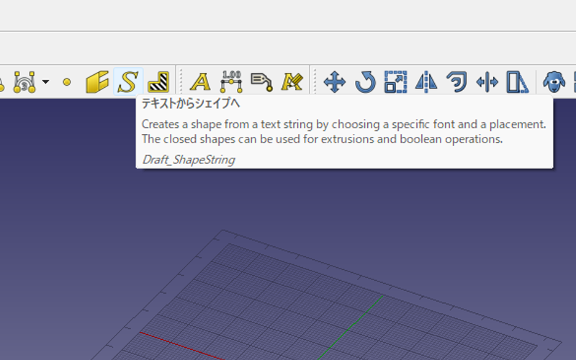
Task: Activate the Trimex trim/extend tool
Action: point(487,82)
